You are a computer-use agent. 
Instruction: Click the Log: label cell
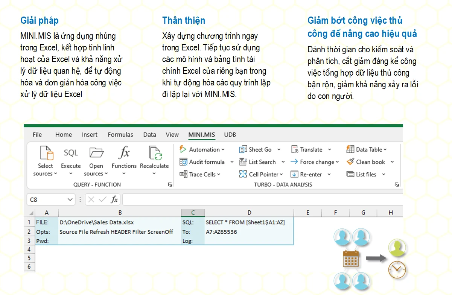click(x=193, y=241)
